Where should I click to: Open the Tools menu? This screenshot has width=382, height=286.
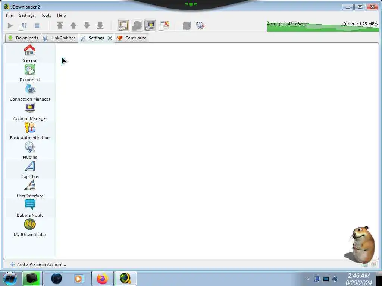pyautogui.click(x=46, y=15)
